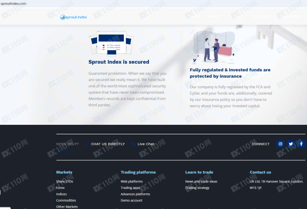Click the phone icon beside Chat Us Directly
Viewport: 307px width, 209px height.
pos(87,144)
